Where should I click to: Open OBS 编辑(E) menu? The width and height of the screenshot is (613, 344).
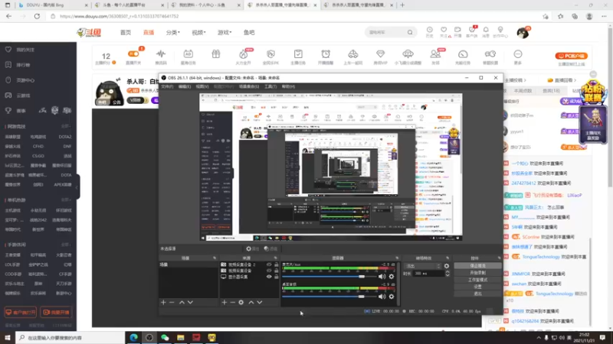(x=185, y=86)
